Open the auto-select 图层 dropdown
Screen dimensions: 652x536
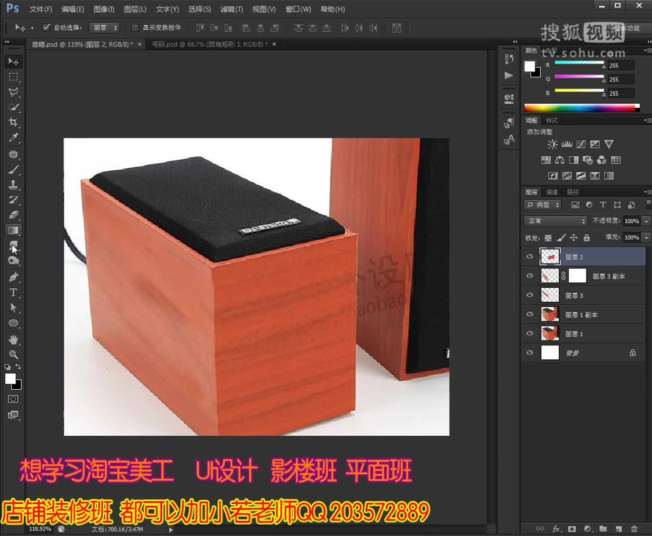tap(104, 28)
